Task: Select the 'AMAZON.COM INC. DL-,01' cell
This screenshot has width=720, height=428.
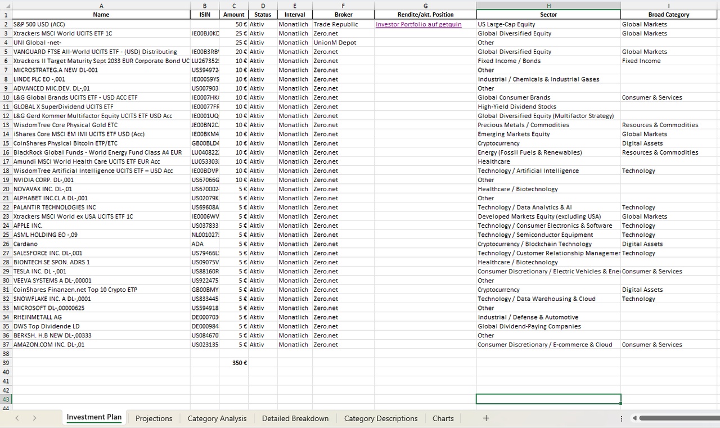Action: coord(101,345)
